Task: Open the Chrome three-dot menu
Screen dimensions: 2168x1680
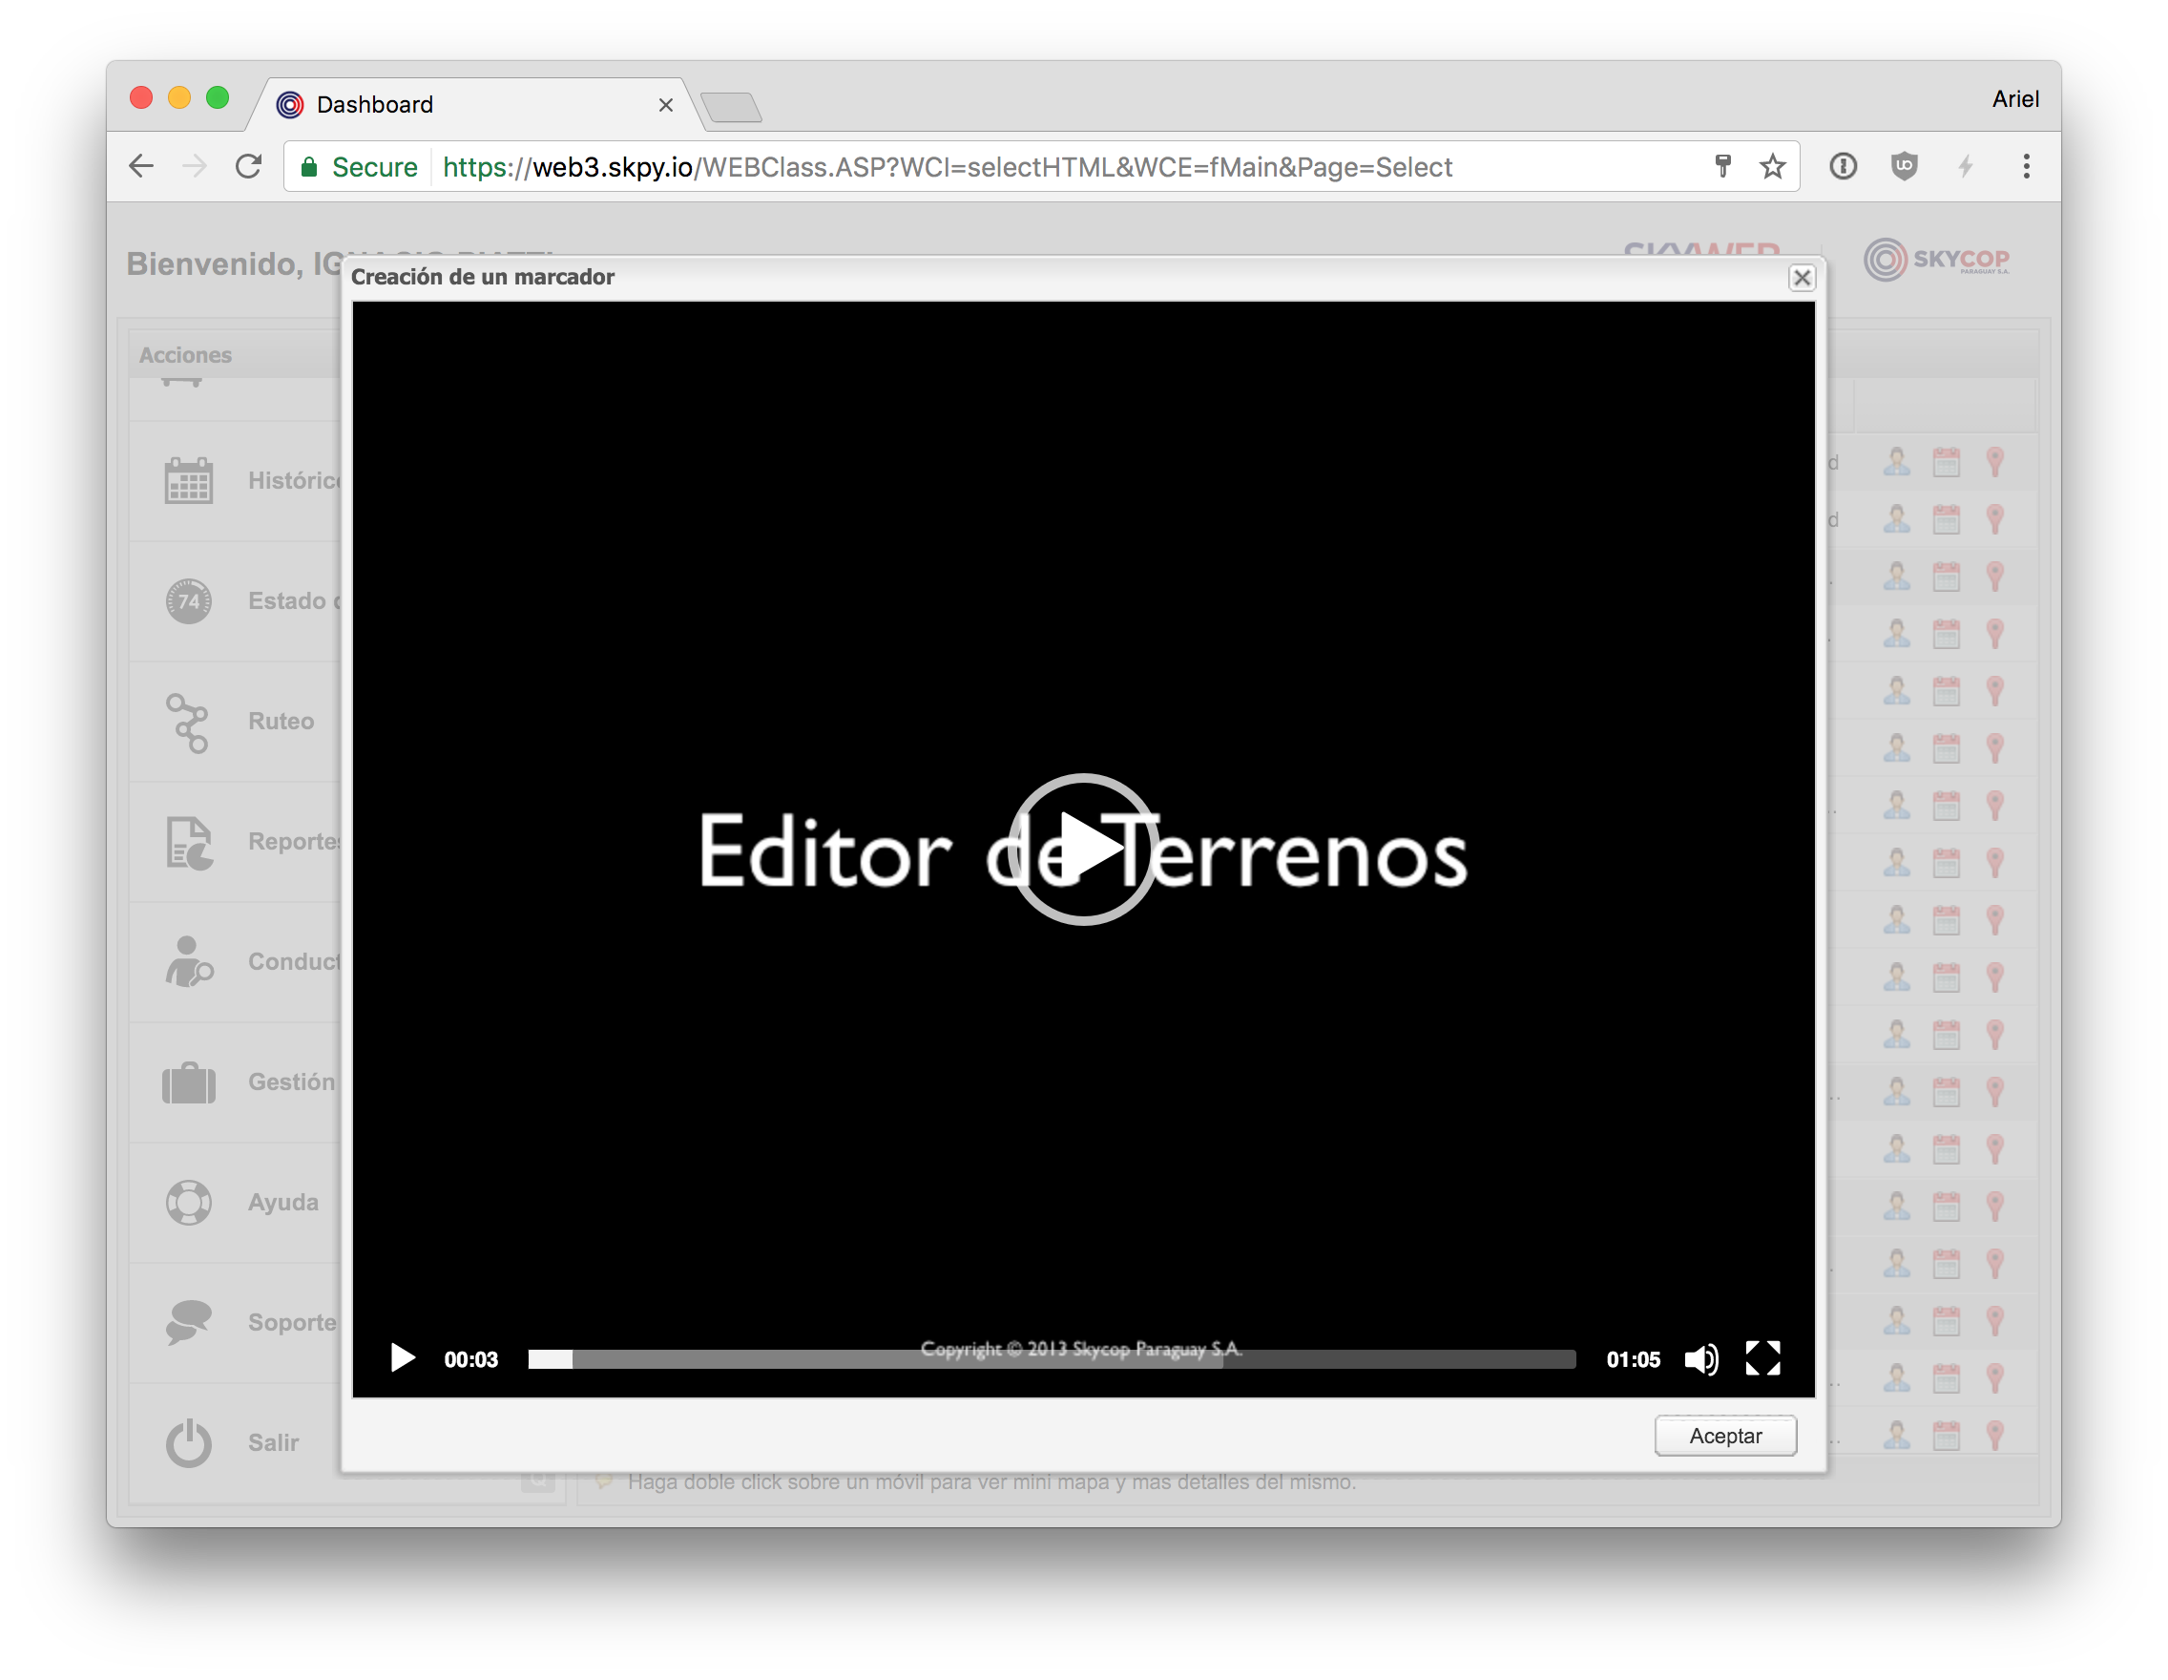Action: (x=2026, y=167)
